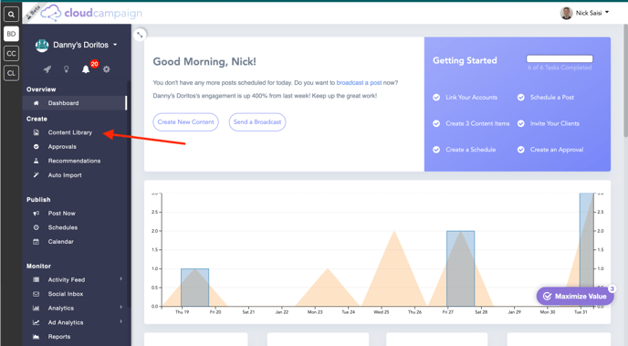
Task: Click the Post Now megaphone icon
Action: click(36, 214)
